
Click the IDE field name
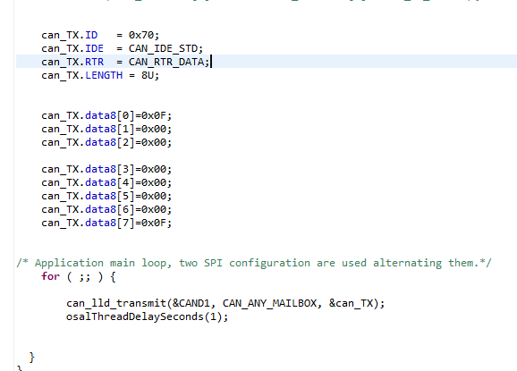click(x=94, y=49)
